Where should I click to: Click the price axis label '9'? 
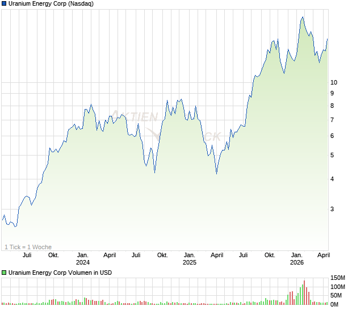click(332, 93)
